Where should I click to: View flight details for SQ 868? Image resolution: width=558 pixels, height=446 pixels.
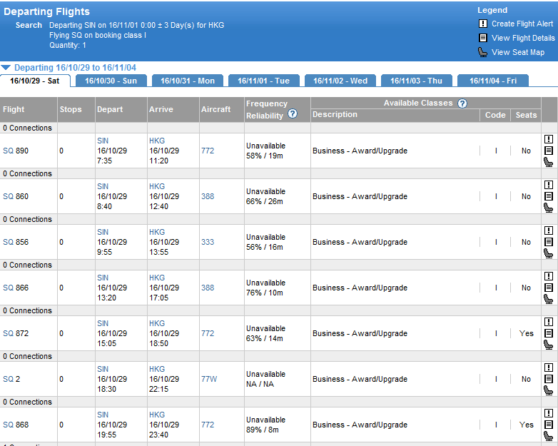[548, 425]
